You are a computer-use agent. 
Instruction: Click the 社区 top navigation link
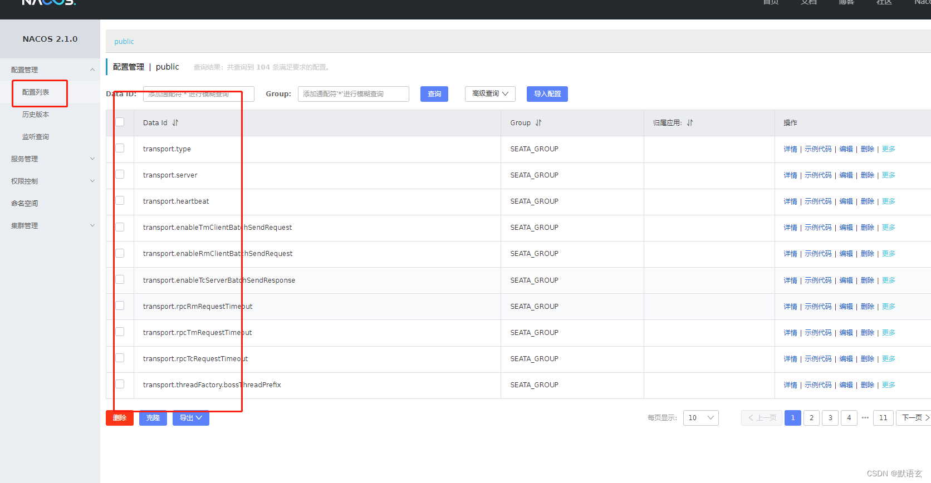(x=884, y=2)
